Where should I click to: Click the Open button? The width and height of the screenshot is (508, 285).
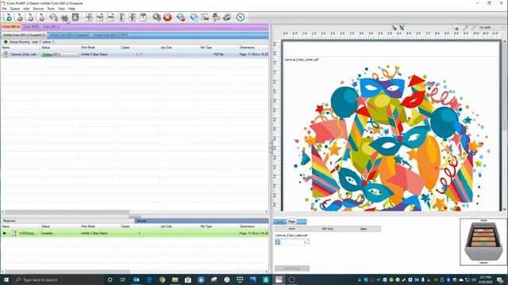coord(364,229)
